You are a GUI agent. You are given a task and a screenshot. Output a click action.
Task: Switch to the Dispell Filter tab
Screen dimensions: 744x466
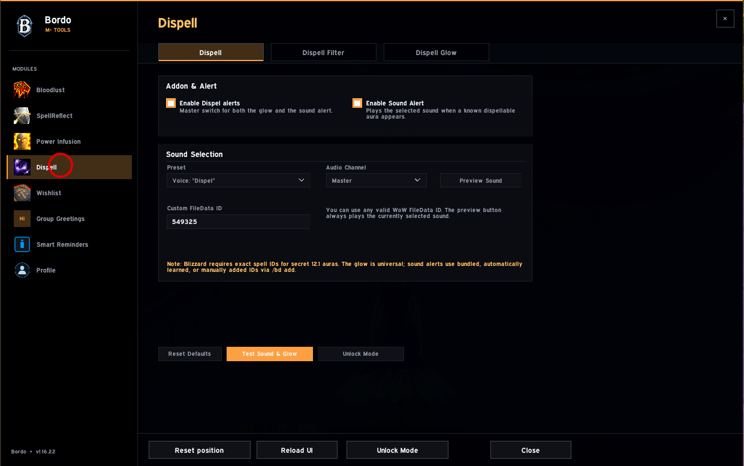pos(323,52)
